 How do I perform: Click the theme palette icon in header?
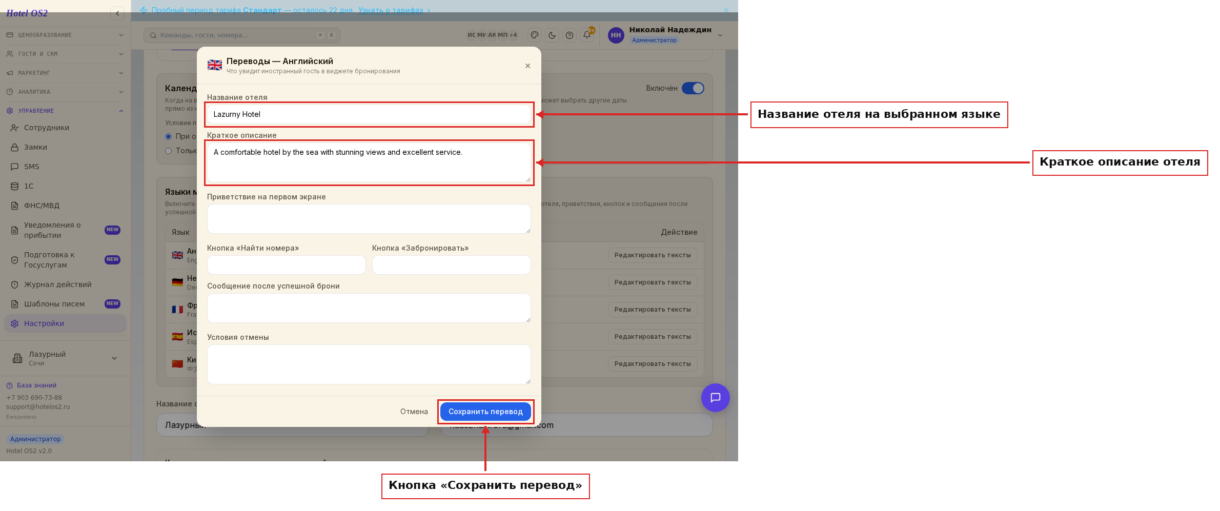pos(535,35)
